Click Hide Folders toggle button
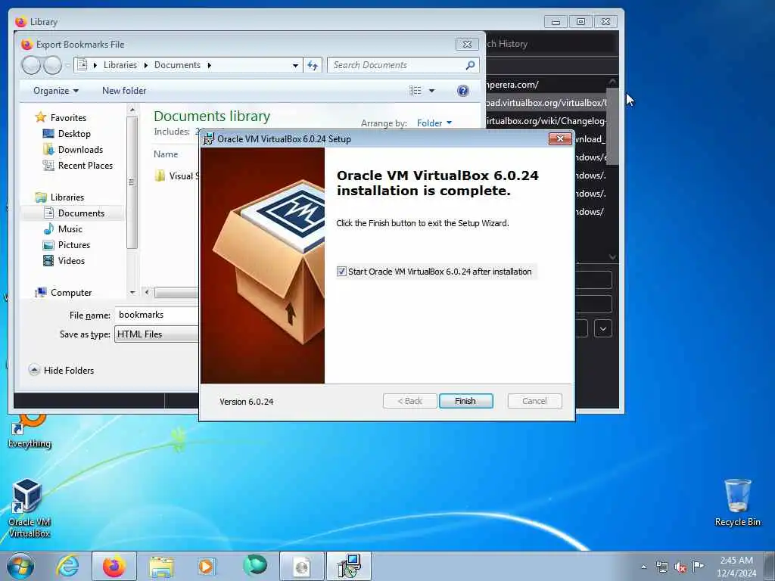This screenshot has width=775, height=581. point(61,371)
